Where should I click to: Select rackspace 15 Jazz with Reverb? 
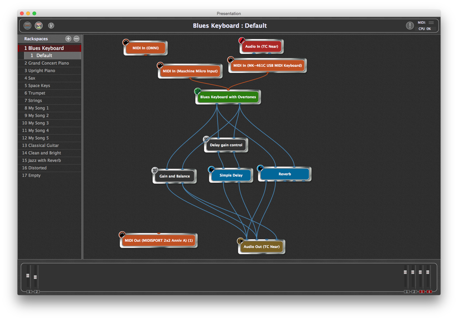click(x=50, y=160)
